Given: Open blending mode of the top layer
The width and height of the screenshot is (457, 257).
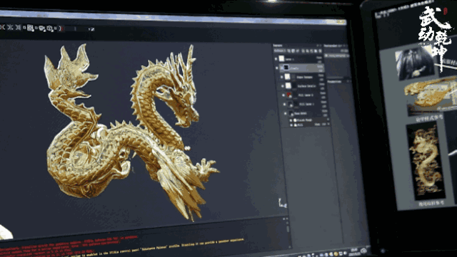Looking at the screenshot, I should pos(319,58).
